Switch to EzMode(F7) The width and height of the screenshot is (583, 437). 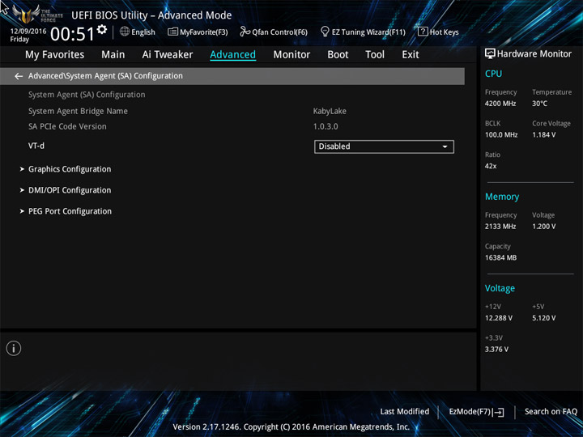pyautogui.click(x=476, y=412)
